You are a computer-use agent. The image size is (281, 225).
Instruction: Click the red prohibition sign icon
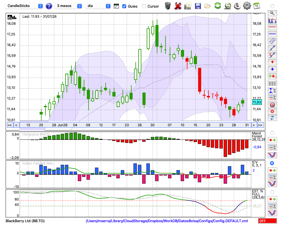(x=272, y=105)
